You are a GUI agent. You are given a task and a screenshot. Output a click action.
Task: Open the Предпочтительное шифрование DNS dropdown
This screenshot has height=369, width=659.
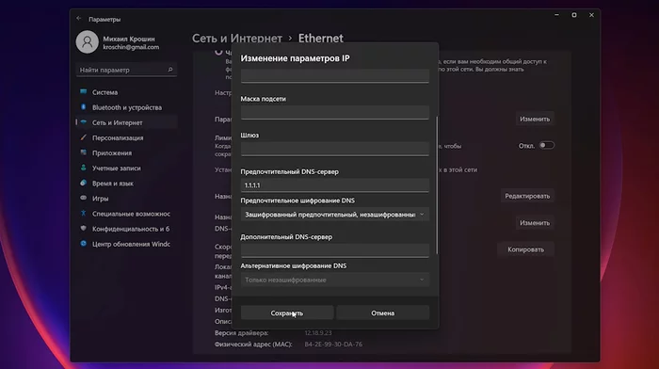click(x=334, y=215)
